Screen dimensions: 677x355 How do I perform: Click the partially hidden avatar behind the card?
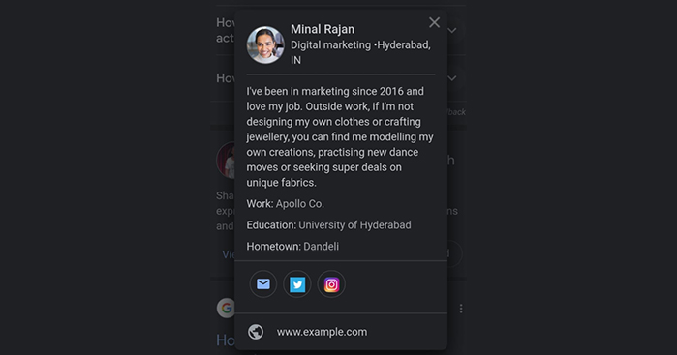pos(226,160)
